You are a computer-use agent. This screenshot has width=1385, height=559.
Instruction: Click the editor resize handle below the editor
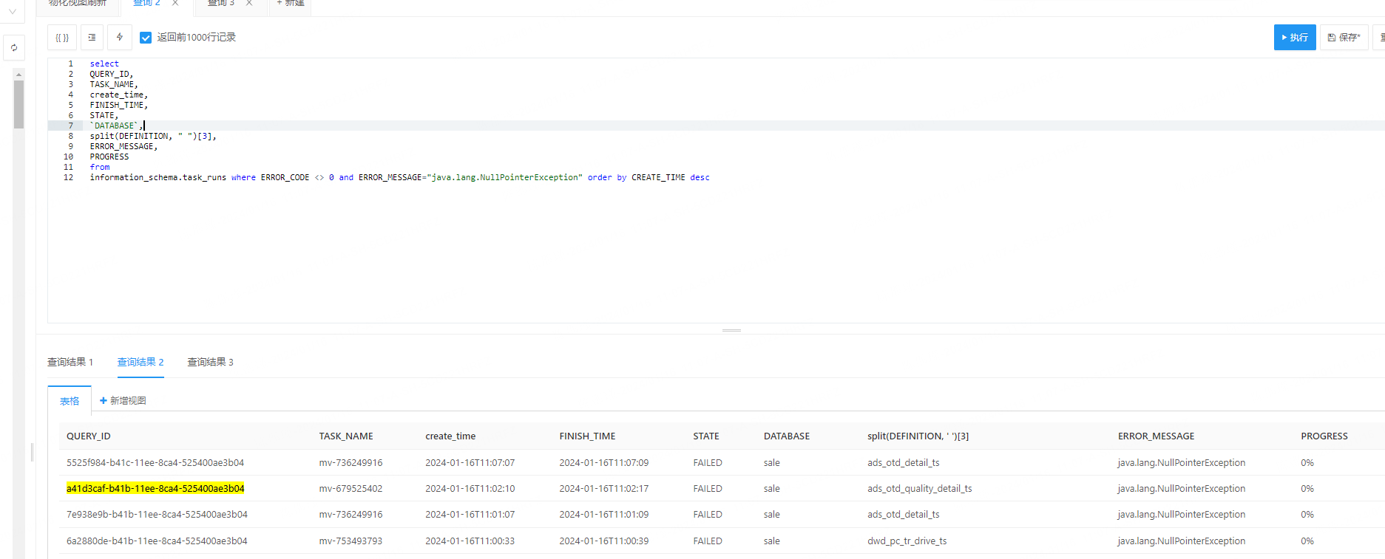[731, 330]
